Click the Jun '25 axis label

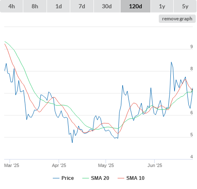pos(155,165)
